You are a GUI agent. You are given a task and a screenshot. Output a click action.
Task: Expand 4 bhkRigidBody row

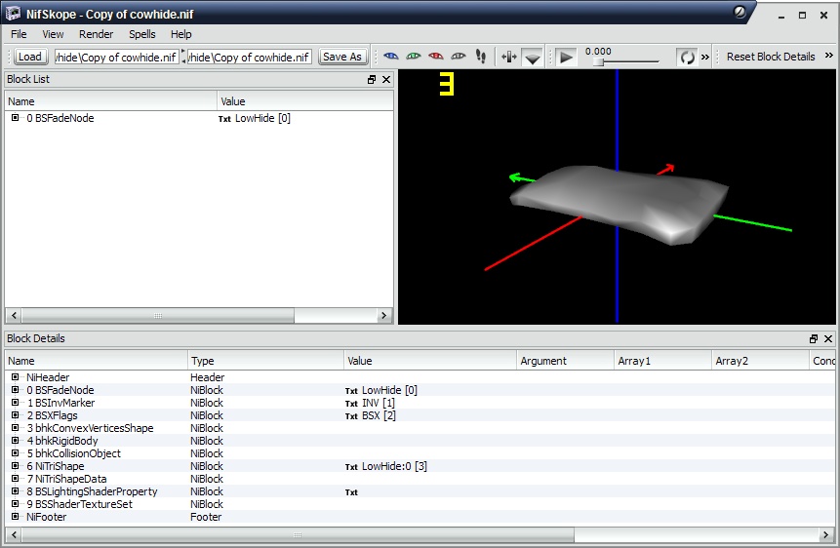pos(15,441)
